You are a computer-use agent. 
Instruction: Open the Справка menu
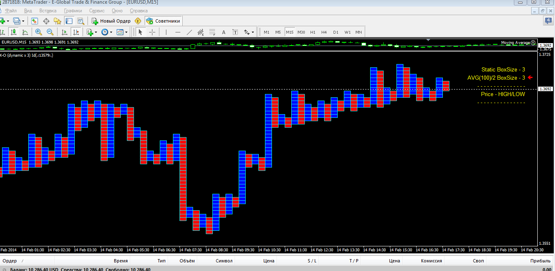(138, 11)
